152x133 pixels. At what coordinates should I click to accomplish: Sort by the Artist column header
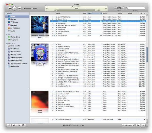click(95, 13)
